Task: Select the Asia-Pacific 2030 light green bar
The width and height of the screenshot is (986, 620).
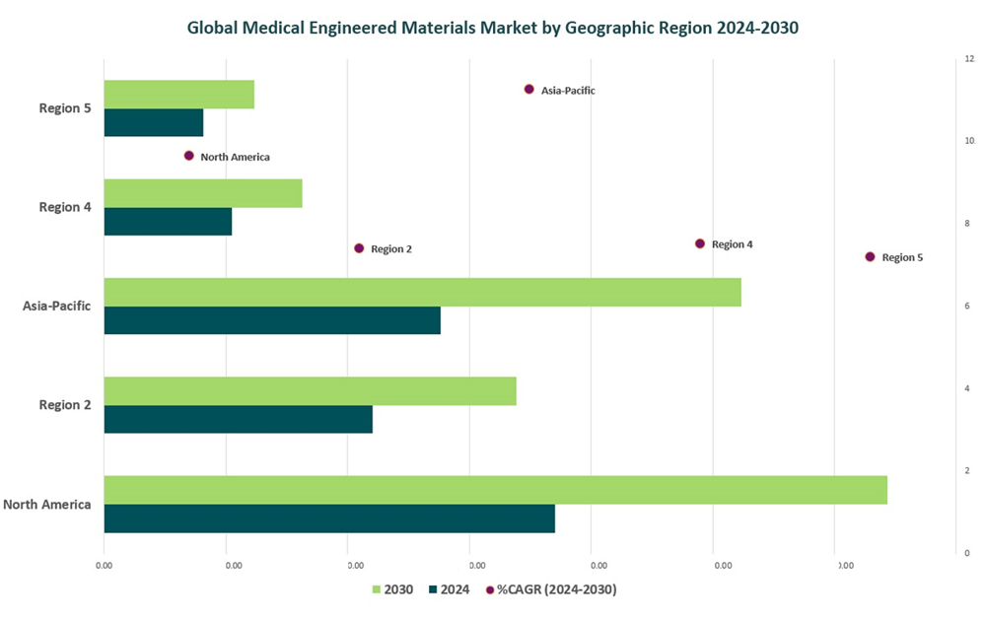Action: 422,292
